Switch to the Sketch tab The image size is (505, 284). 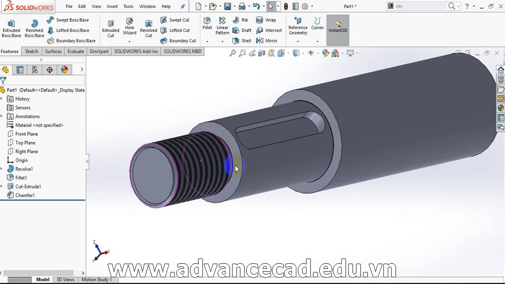[x=32, y=51]
